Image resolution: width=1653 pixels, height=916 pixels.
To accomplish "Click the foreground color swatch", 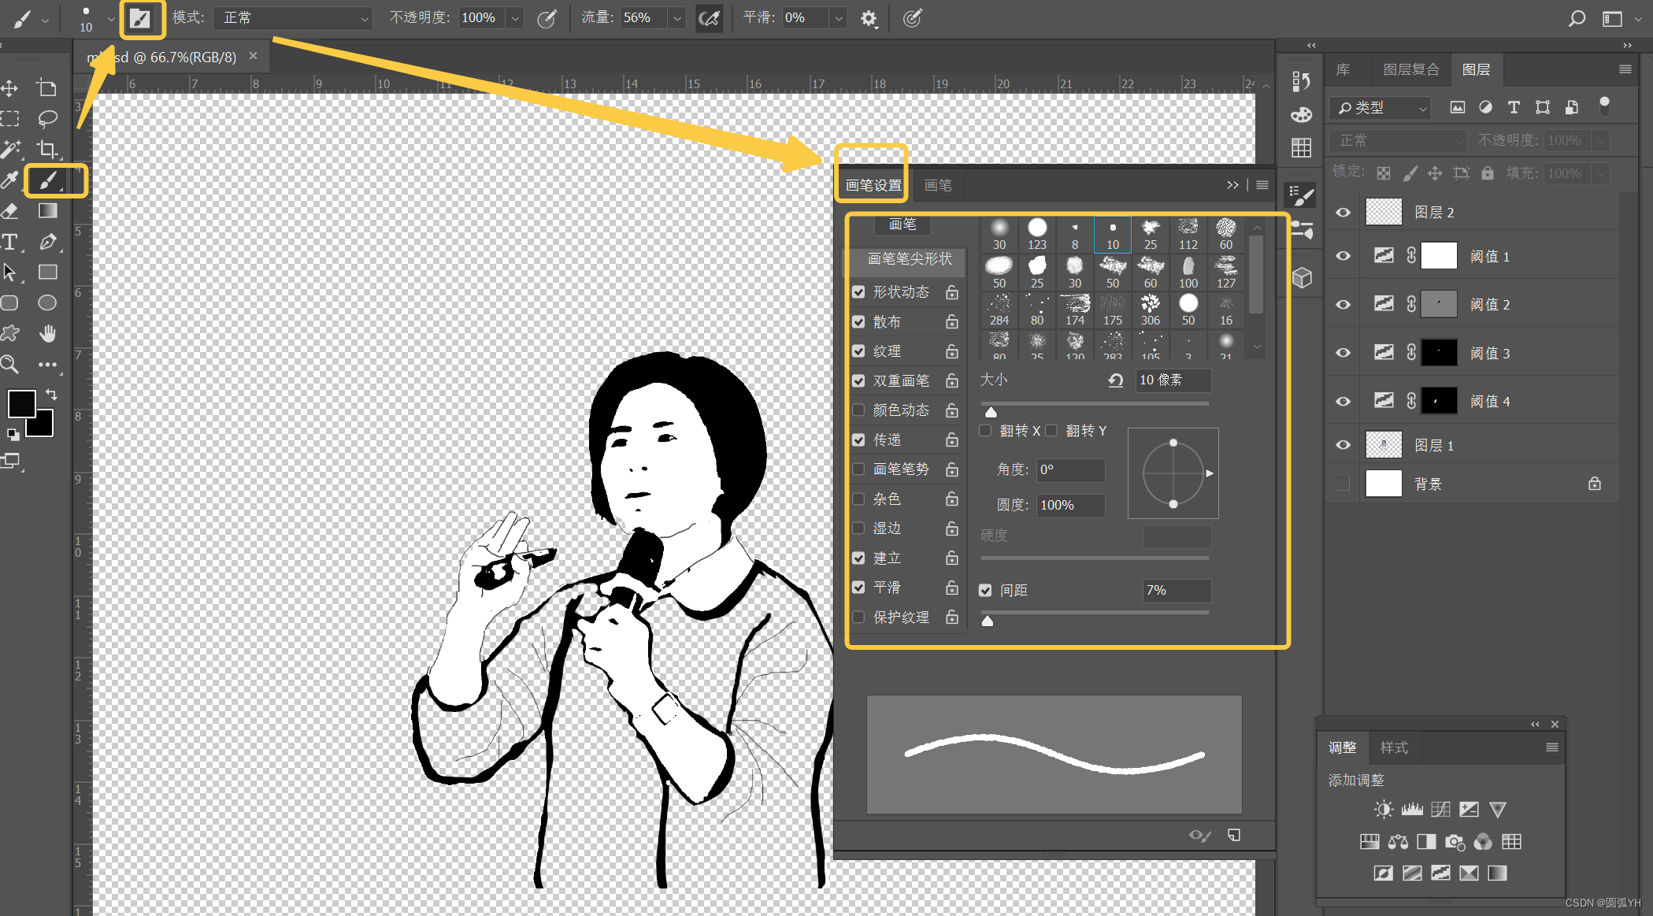I will click(22, 403).
